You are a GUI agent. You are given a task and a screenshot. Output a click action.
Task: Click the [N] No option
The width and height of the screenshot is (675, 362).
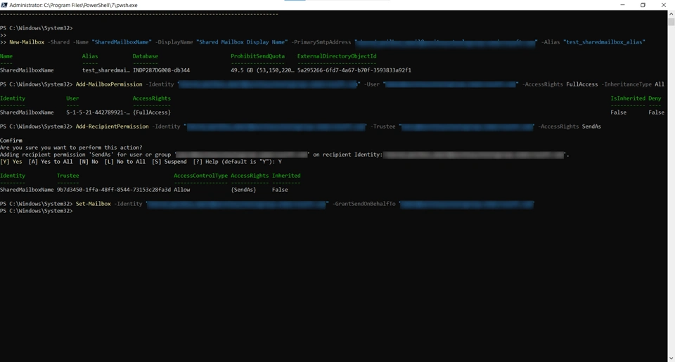(x=89, y=162)
